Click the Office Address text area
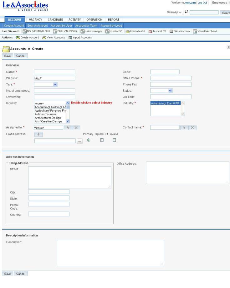Screen dimensions: 230x288 point(187,173)
